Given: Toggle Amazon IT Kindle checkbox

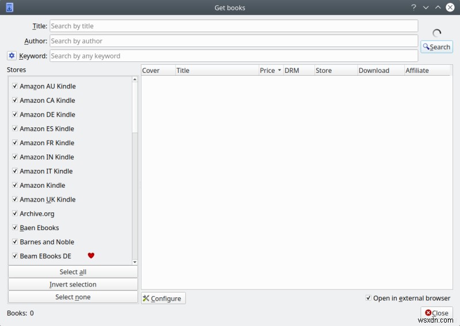Looking at the screenshot, I should click(15, 171).
